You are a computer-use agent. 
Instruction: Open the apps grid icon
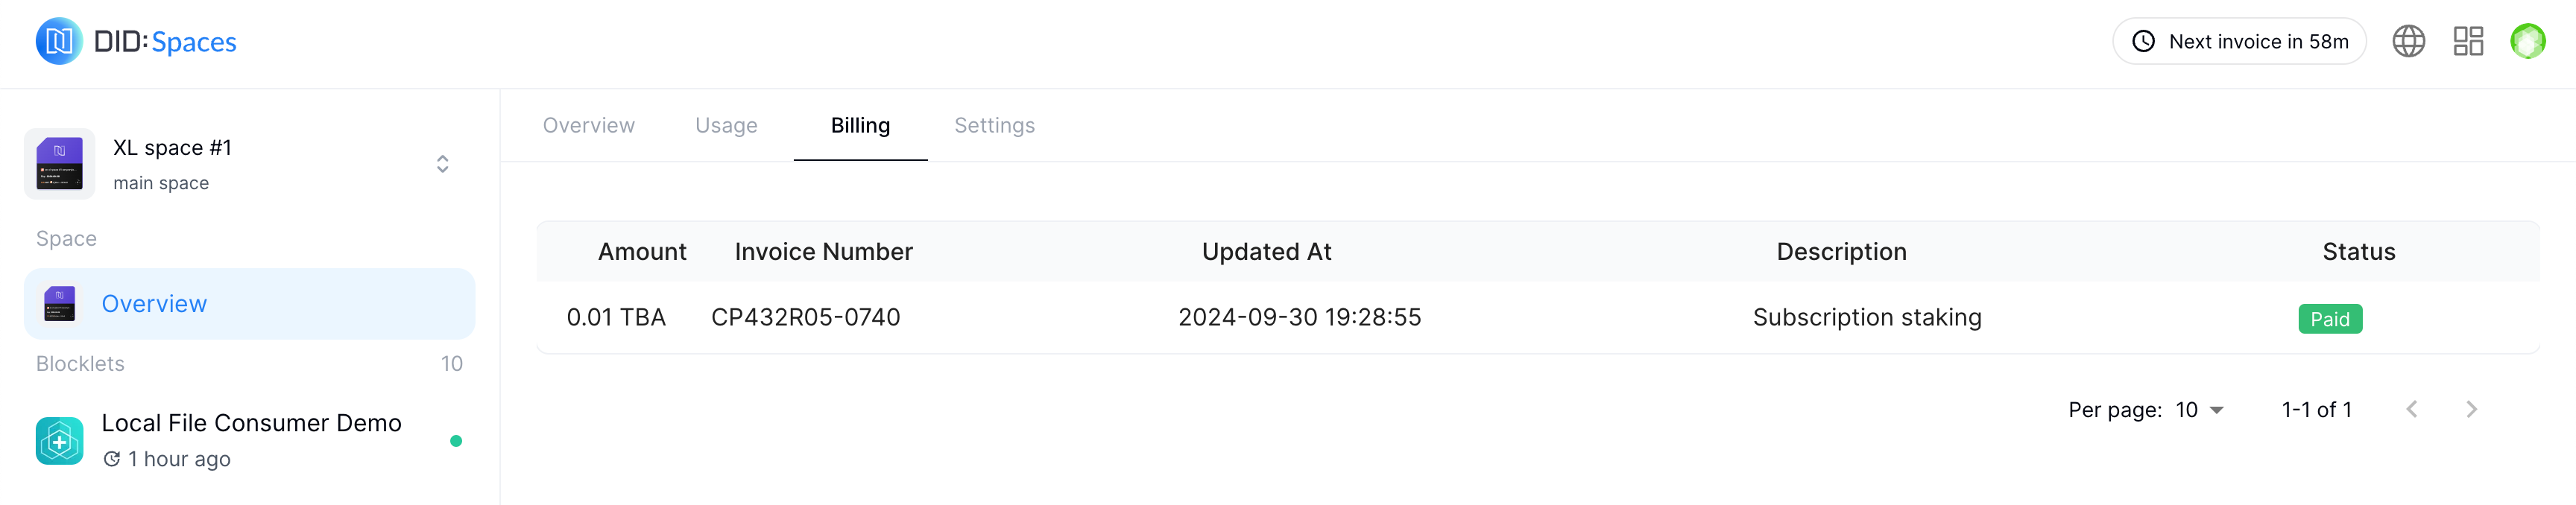click(2468, 41)
